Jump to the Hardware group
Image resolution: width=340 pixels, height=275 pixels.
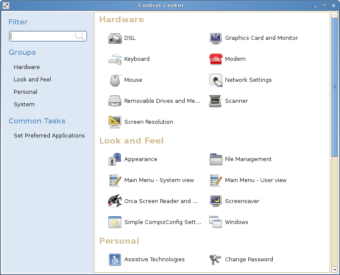pos(27,67)
